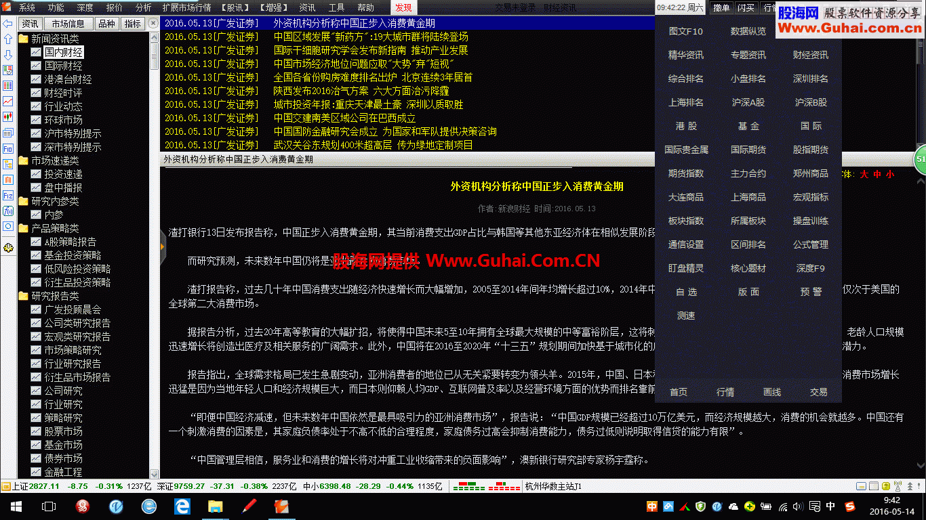This screenshot has width=926, height=520.
Task: Select 低风险投资策略 in the tree
Action: pos(77,269)
